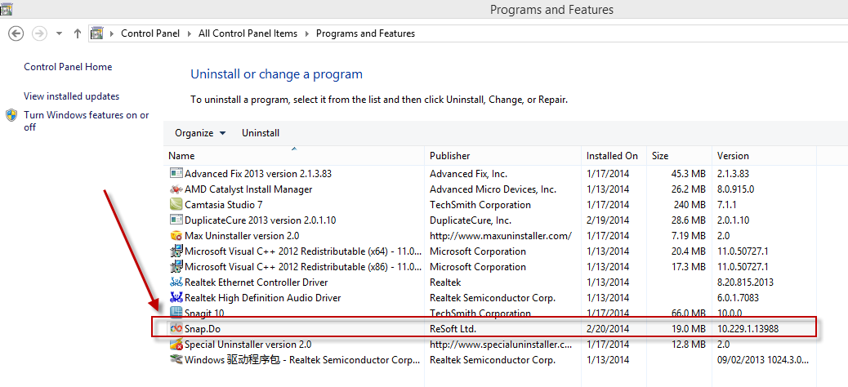The image size is (848, 387).
Task: Select AMD Catalyst Install Manager row
Action: (248, 189)
